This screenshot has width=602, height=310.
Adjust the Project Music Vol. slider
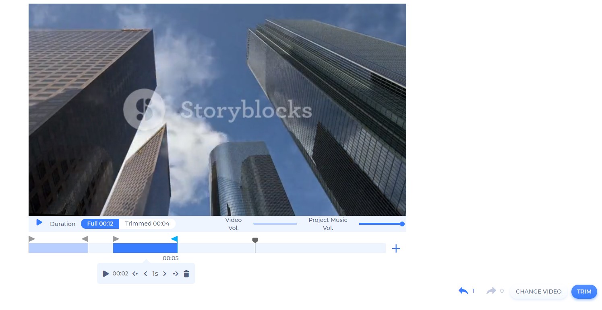click(x=382, y=224)
